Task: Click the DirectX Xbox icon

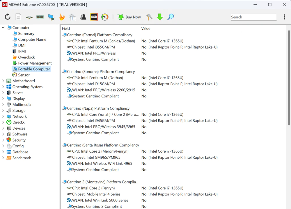Action: pyautogui.click(x=9, y=122)
